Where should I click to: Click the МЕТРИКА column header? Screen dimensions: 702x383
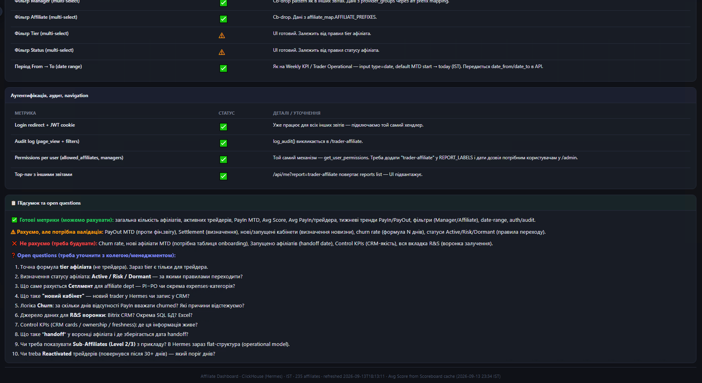pos(25,113)
